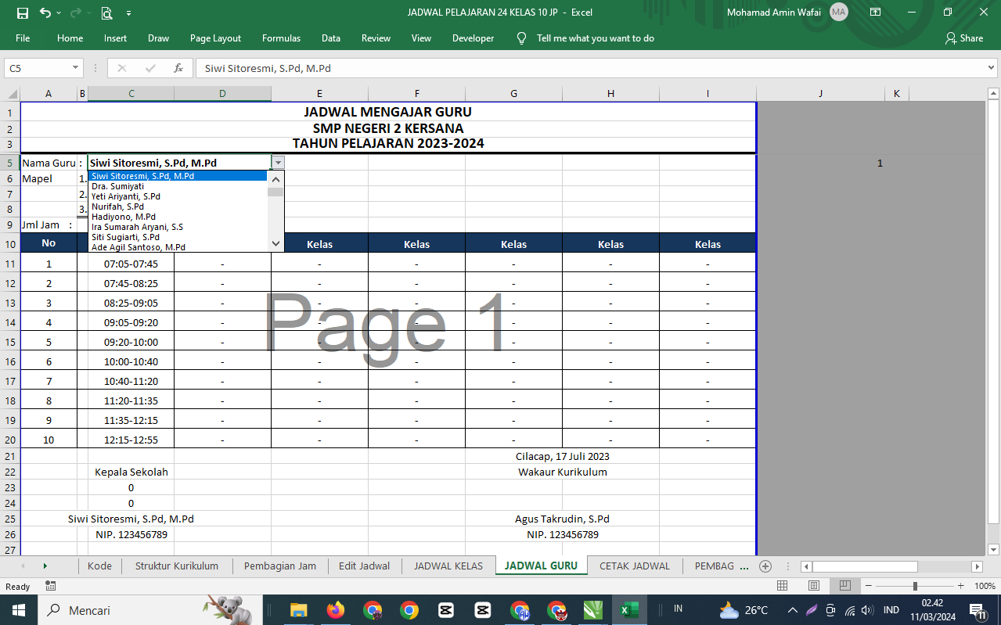Open the Formulas ribbon tab
1001x625 pixels.
pyautogui.click(x=281, y=38)
